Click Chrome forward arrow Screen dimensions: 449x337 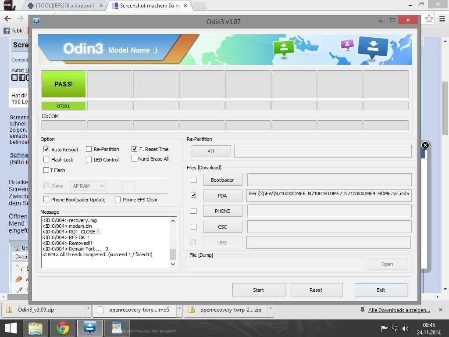click(x=20, y=19)
